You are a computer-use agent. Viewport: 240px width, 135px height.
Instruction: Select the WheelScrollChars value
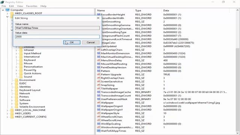tap(112, 117)
